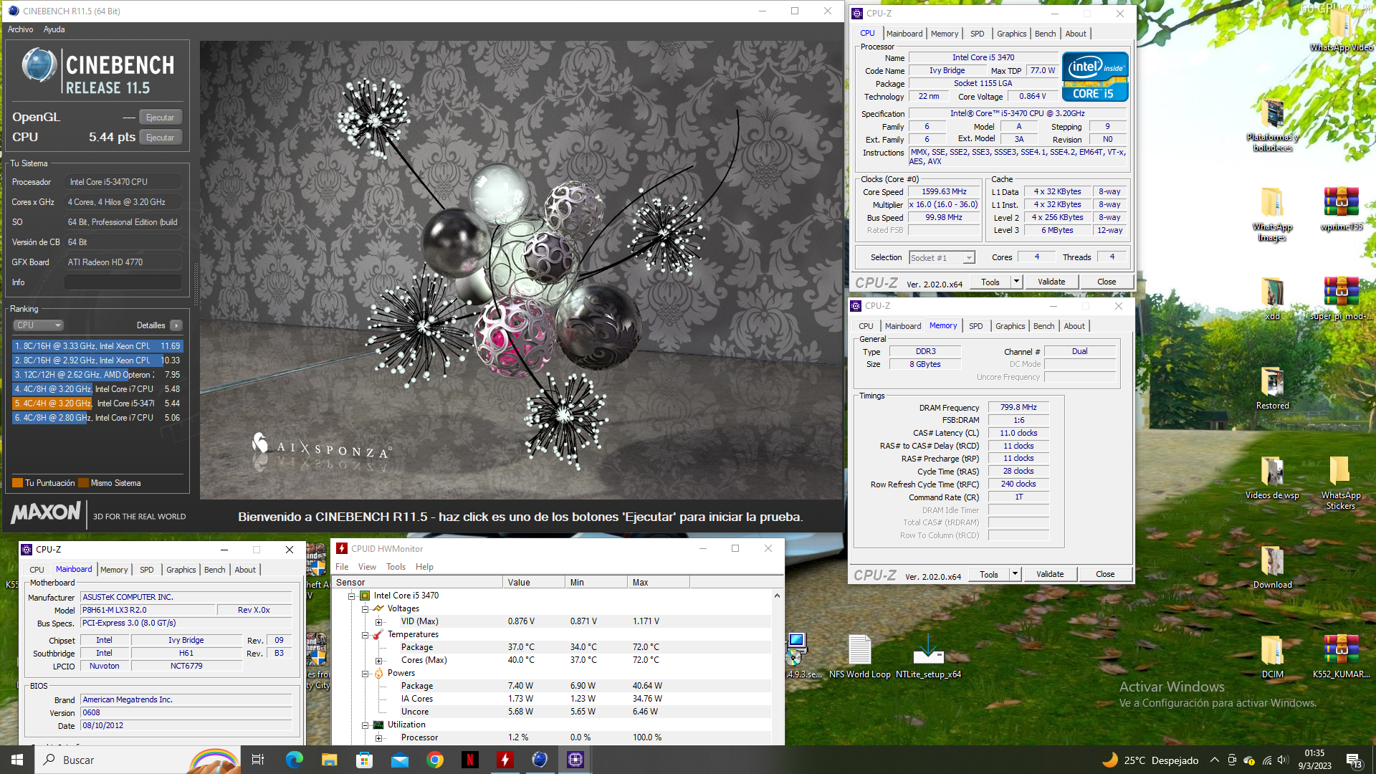Switch to HWMonitor via its taskbar icon

(x=505, y=760)
